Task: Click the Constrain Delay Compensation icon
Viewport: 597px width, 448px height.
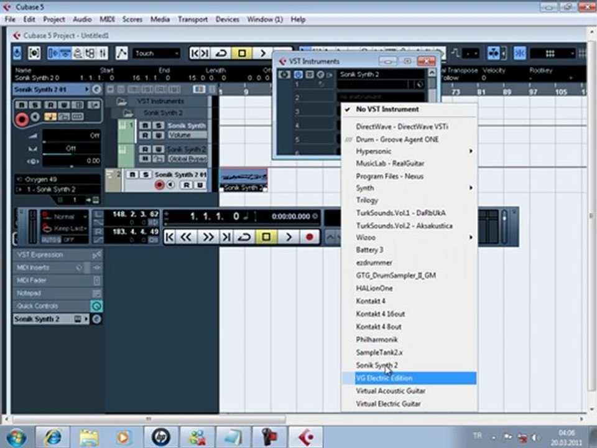Action: 34,53
